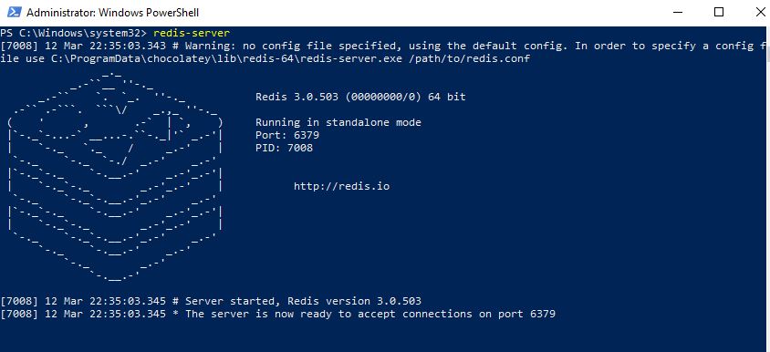
Task: Click the Warning: no config file message
Action: tap(378, 47)
